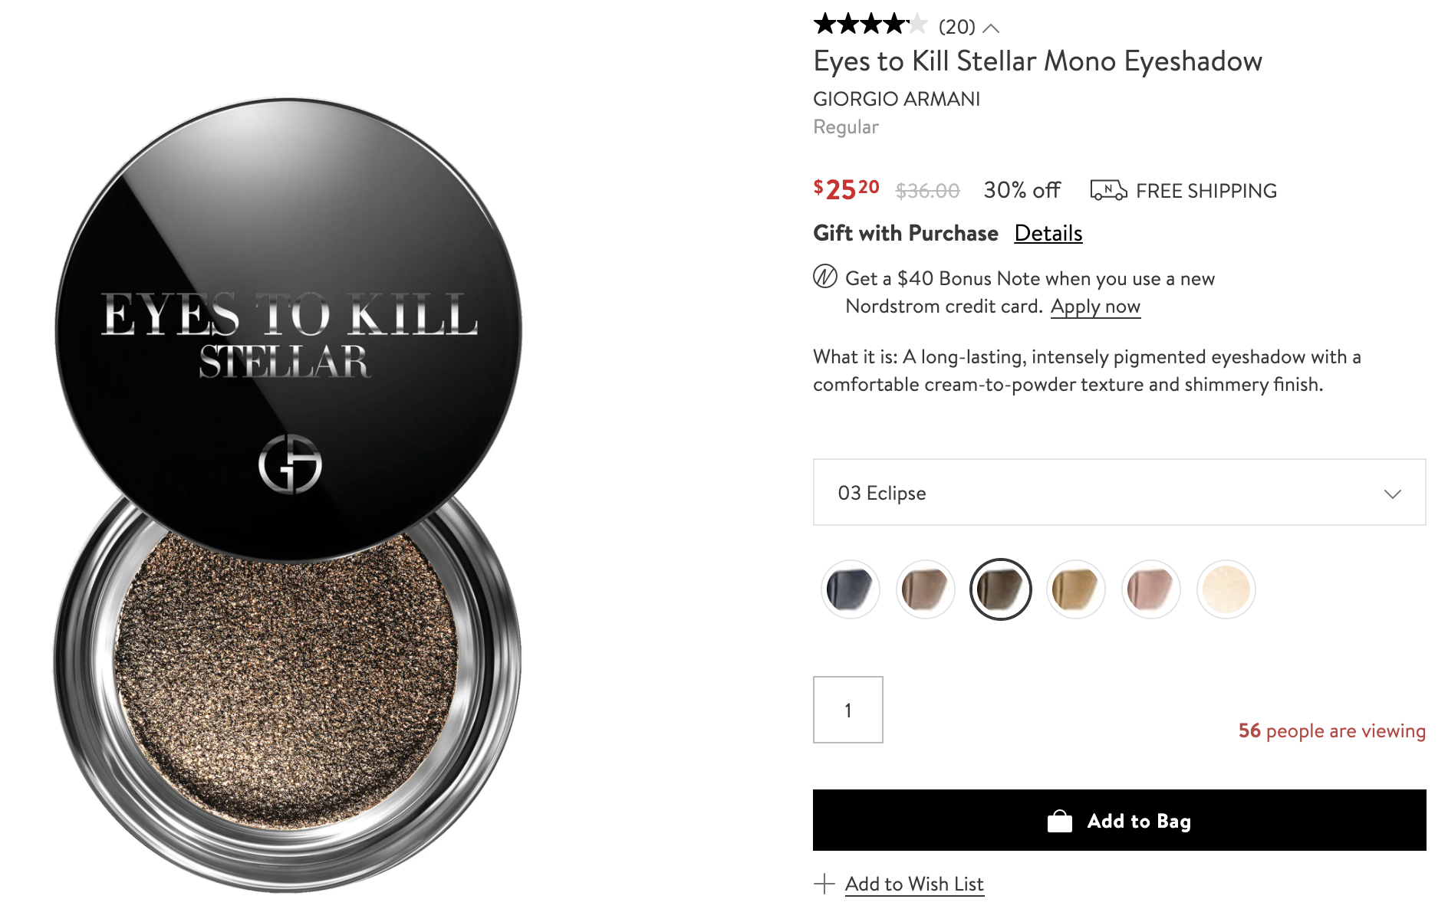Click the plus icon beside Wish List

824,884
